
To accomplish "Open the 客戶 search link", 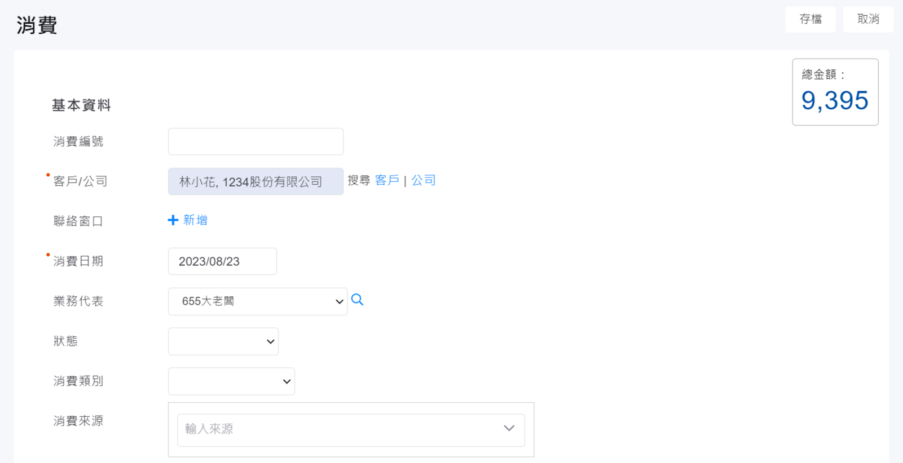I will (x=387, y=180).
